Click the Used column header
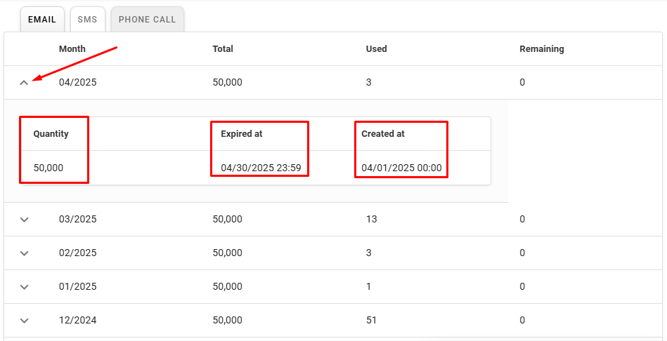This screenshot has width=667, height=341. (376, 49)
